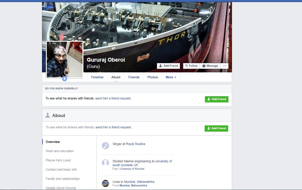Click the Add Friend button on cover photo
This screenshot has height=190, width=302.
tap(169, 66)
